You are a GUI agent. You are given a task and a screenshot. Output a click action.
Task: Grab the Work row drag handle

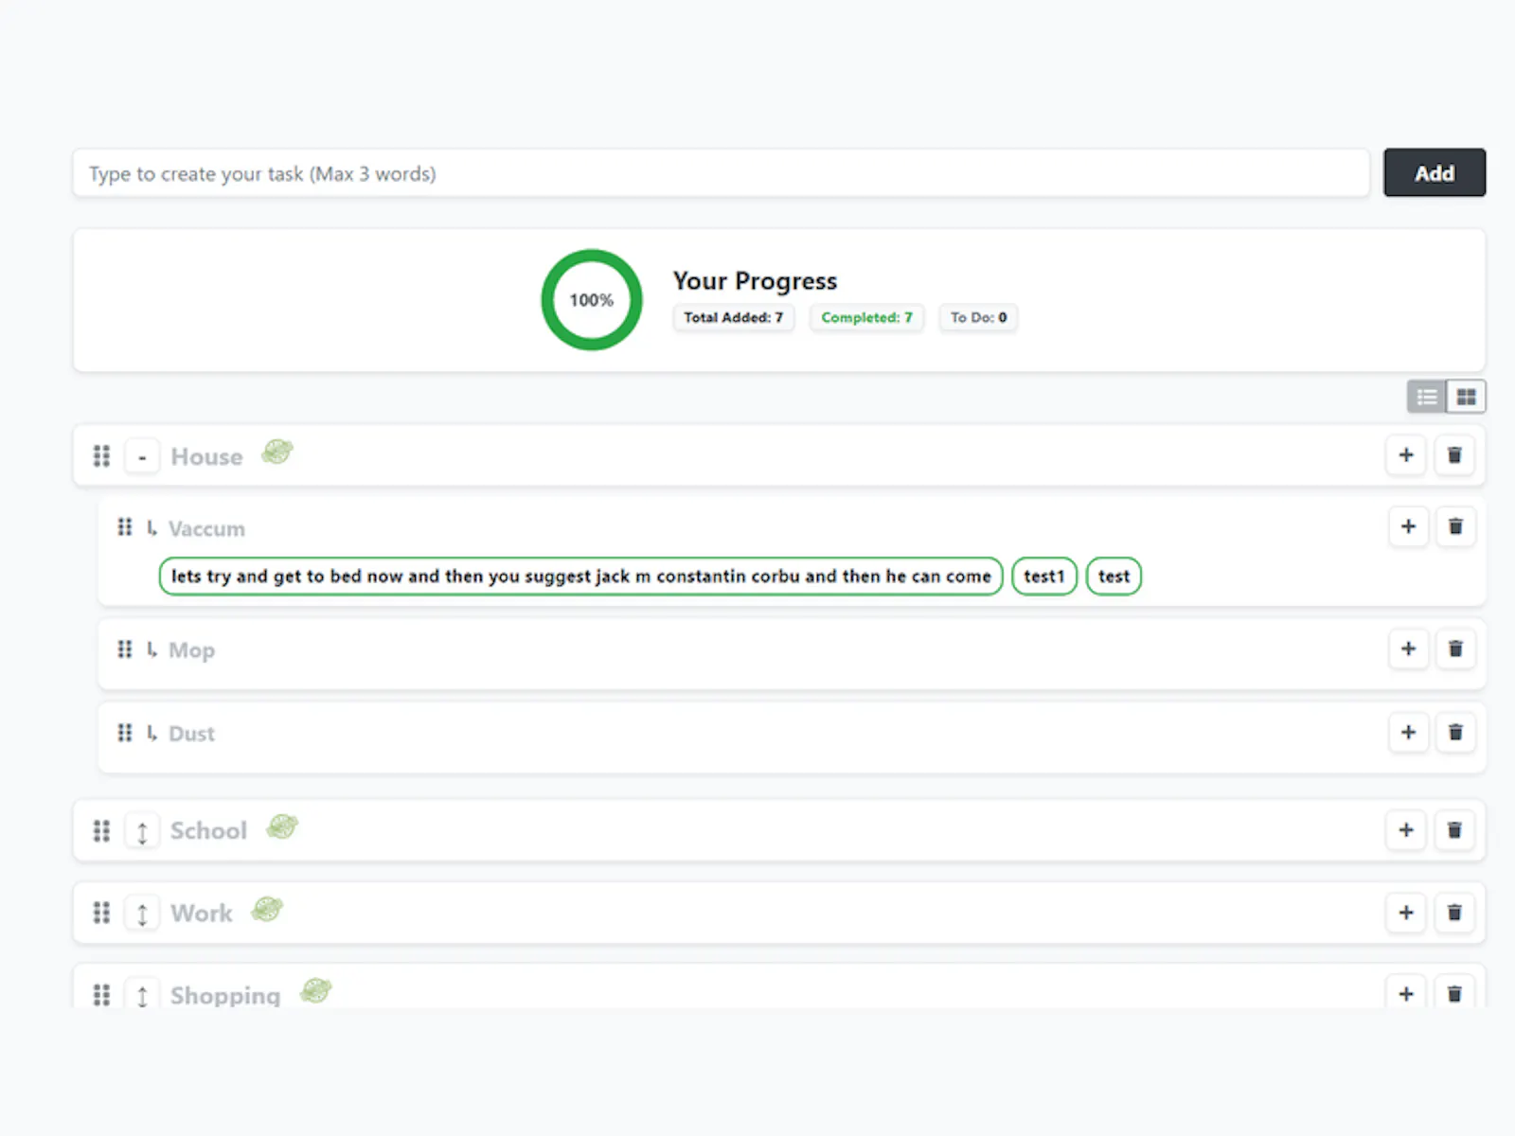(101, 914)
